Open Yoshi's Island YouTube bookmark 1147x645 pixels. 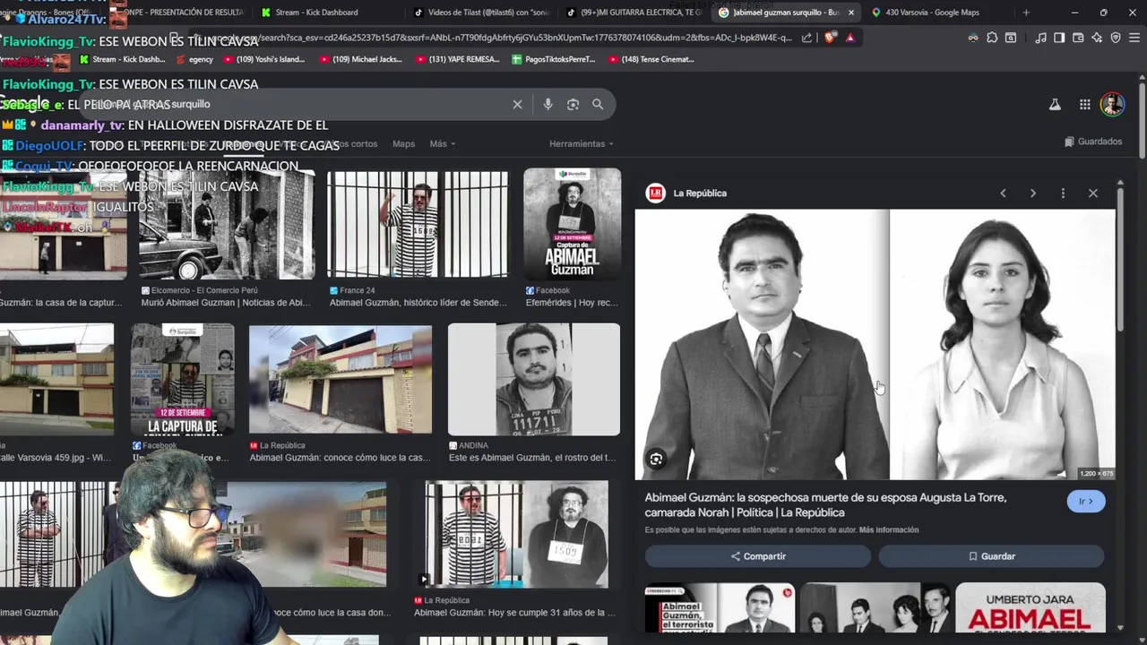tap(263, 59)
